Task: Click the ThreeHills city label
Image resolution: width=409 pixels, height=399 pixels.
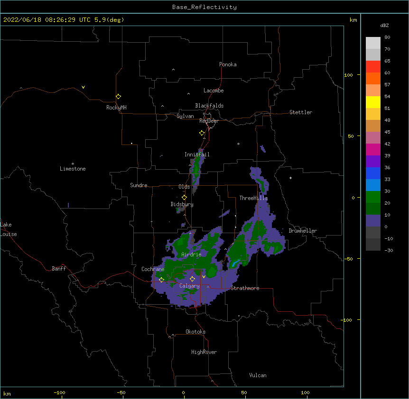Action: coord(254,198)
